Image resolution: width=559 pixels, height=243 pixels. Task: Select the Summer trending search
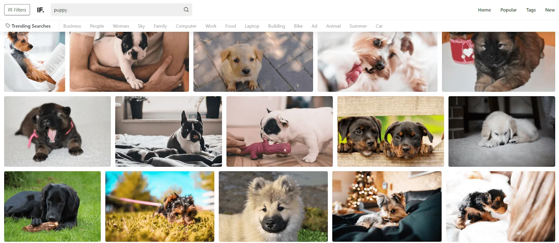[358, 26]
